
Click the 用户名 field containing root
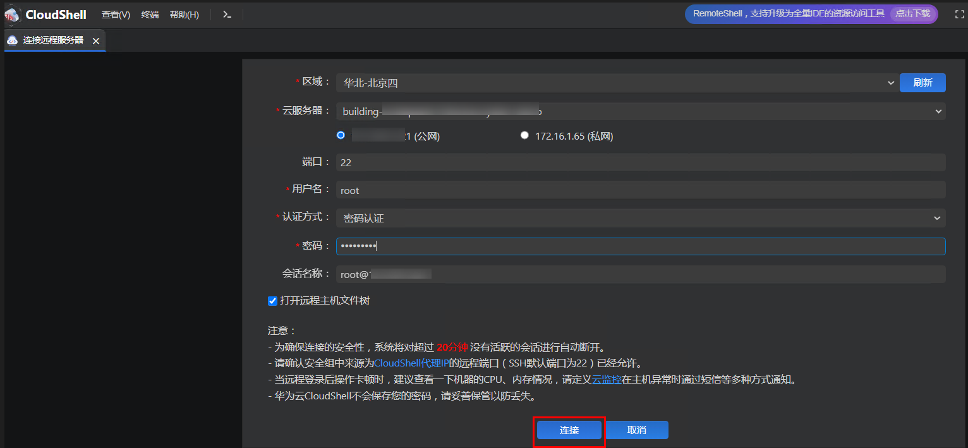(641, 190)
